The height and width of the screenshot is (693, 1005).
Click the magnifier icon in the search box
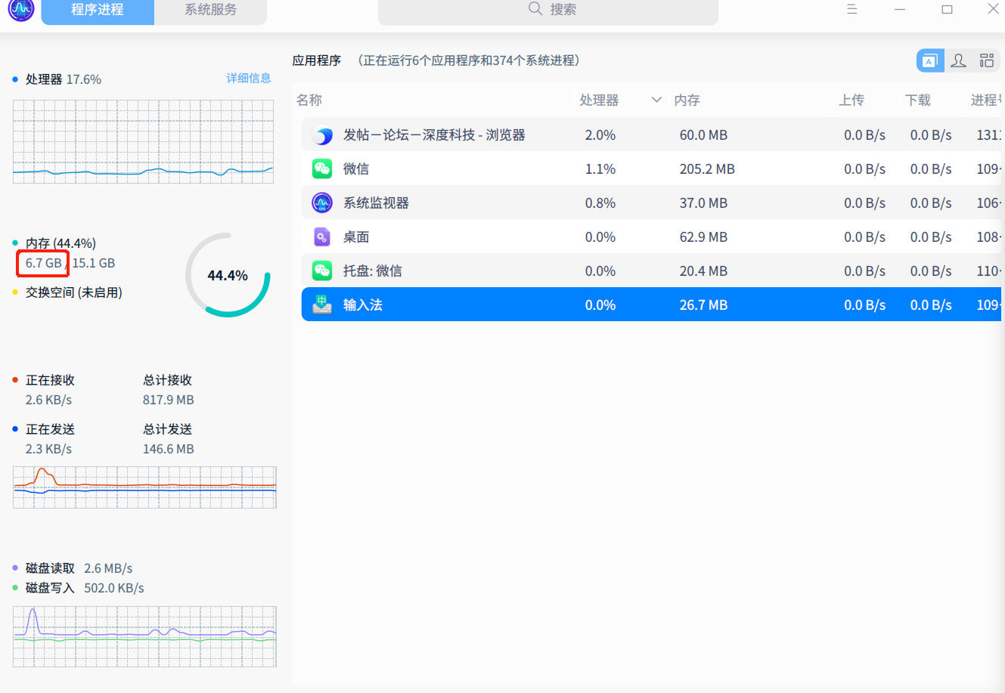[535, 9]
